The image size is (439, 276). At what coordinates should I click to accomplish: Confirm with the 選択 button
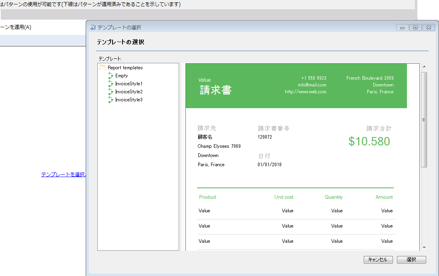[411, 260]
